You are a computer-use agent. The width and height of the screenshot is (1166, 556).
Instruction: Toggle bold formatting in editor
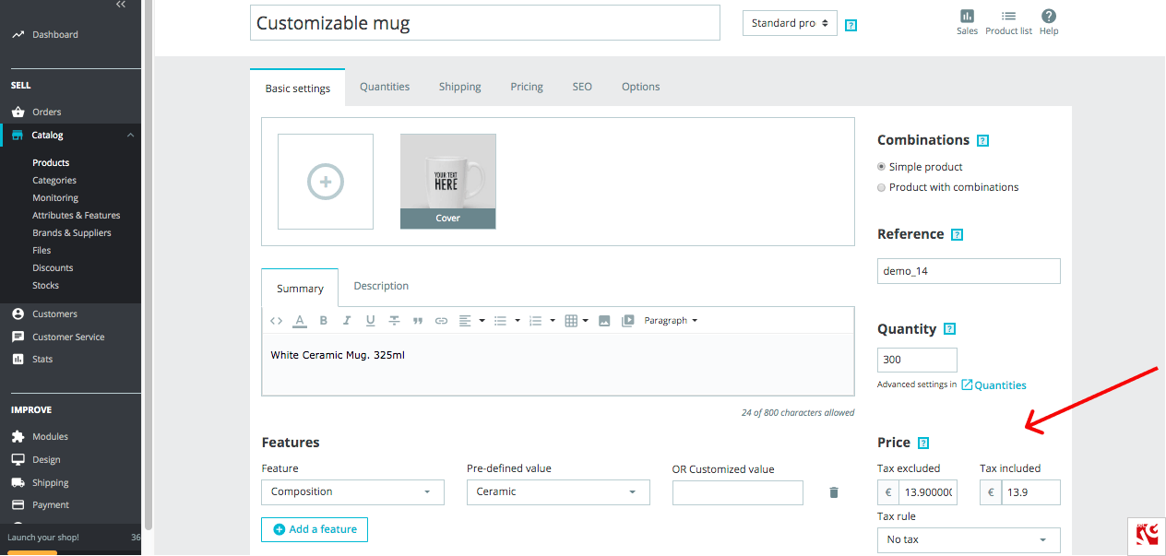pos(323,321)
